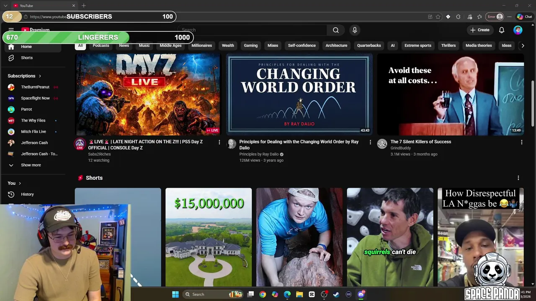The image size is (536, 301).
Task: Click the Windows taskbar Search box
Action: (x=214, y=294)
